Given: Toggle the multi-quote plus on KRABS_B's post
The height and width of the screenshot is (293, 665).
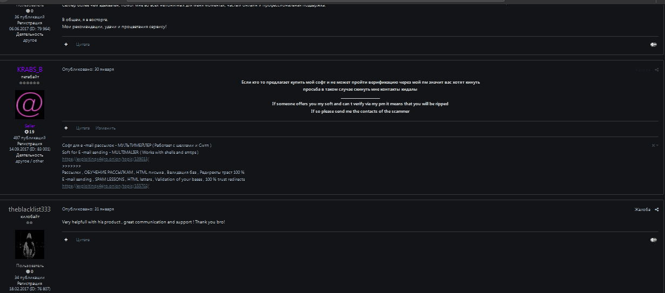Looking at the screenshot, I should click(66, 128).
